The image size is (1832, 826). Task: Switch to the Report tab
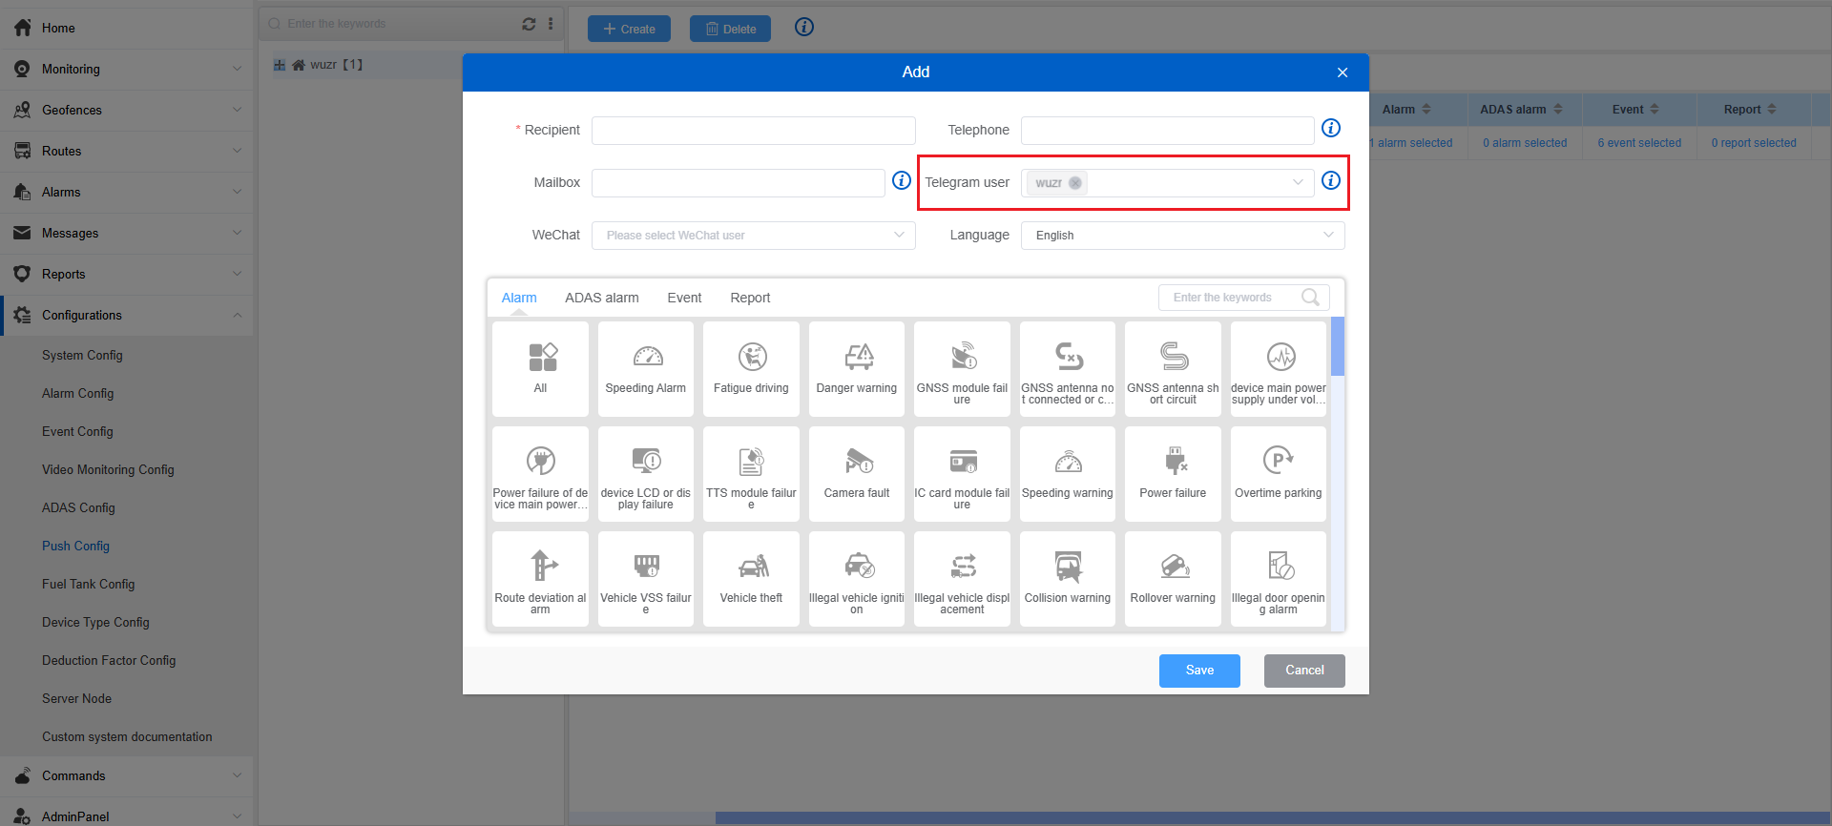point(750,298)
